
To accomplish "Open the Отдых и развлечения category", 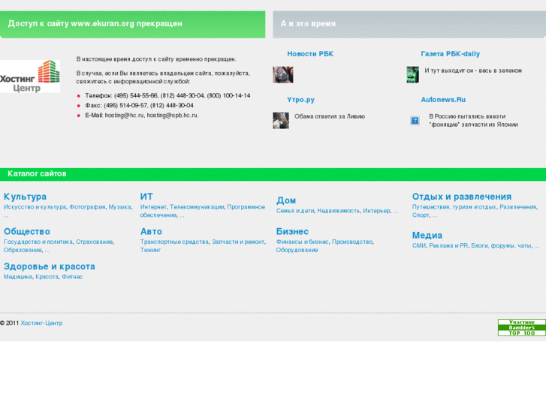I will tap(462, 197).
